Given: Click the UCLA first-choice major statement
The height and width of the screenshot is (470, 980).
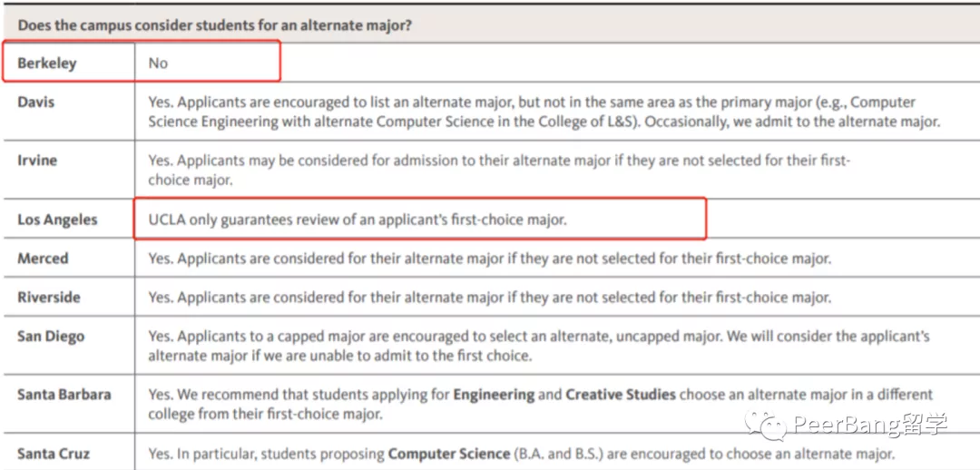Looking at the screenshot, I should click(358, 220).
